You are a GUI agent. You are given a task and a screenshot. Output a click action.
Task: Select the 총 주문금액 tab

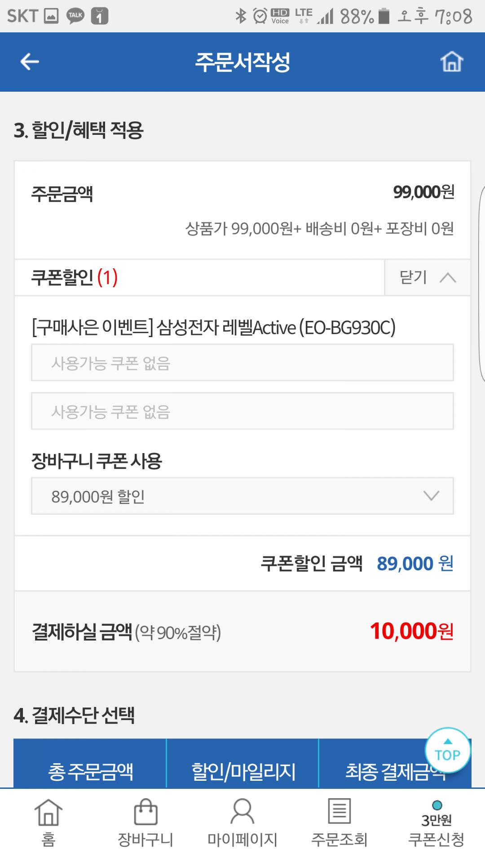(x=90, y=771)
